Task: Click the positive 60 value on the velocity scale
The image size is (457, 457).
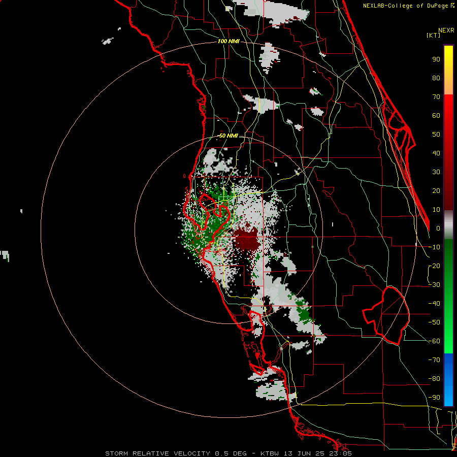Action: point(436,116)
